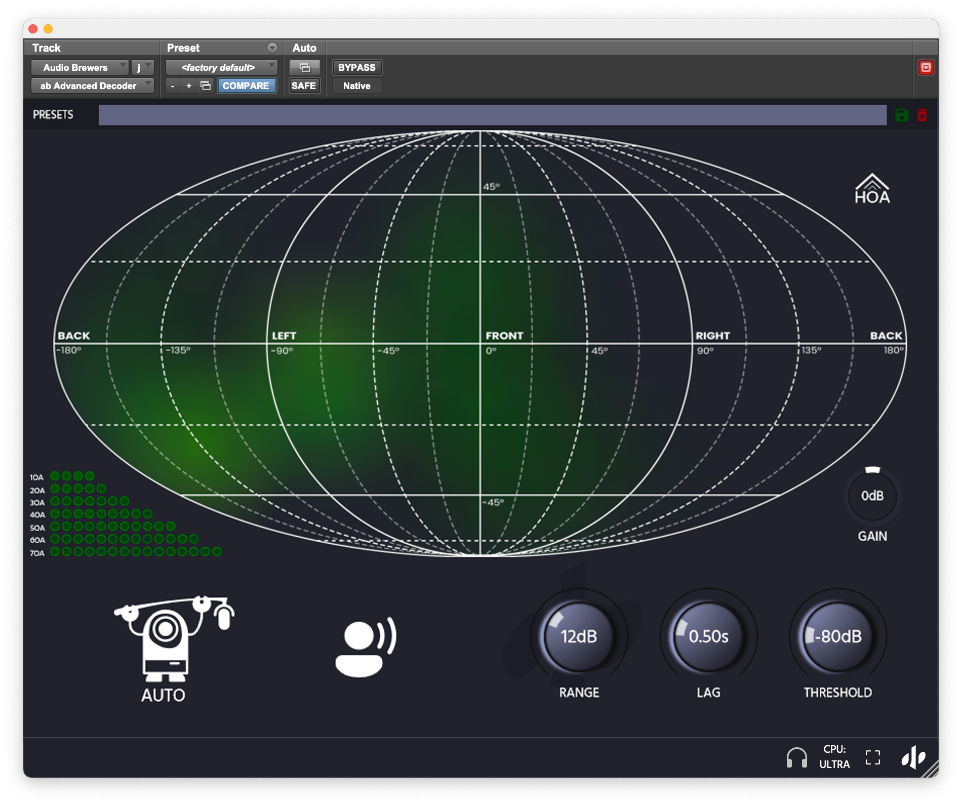Open the ab Advanced Decoder plugin selector
Viewport: 962px width, 805px height.
[x=92, y=86]
